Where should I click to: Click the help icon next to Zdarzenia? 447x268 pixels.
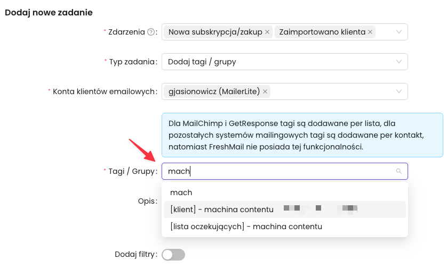[151, 32]
